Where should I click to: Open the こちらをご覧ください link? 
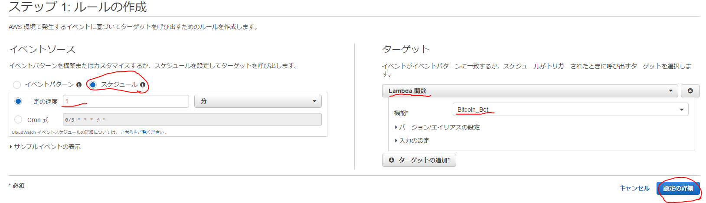142,132
